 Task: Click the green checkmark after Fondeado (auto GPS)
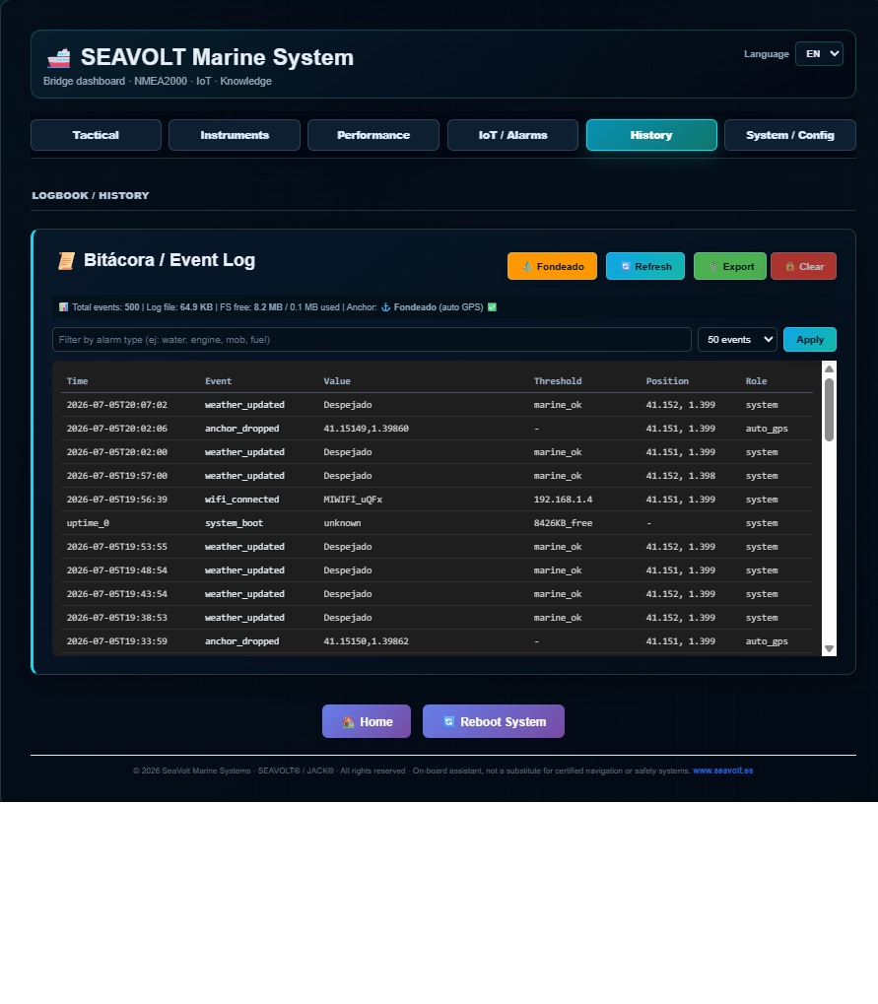(492, 307)
